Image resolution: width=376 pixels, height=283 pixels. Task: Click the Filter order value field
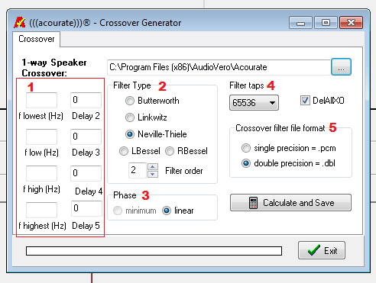tap(138, 170)
